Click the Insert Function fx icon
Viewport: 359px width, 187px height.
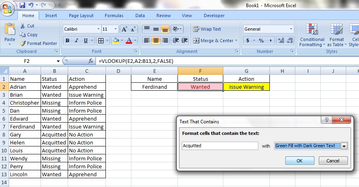click(x=91, y=61)
